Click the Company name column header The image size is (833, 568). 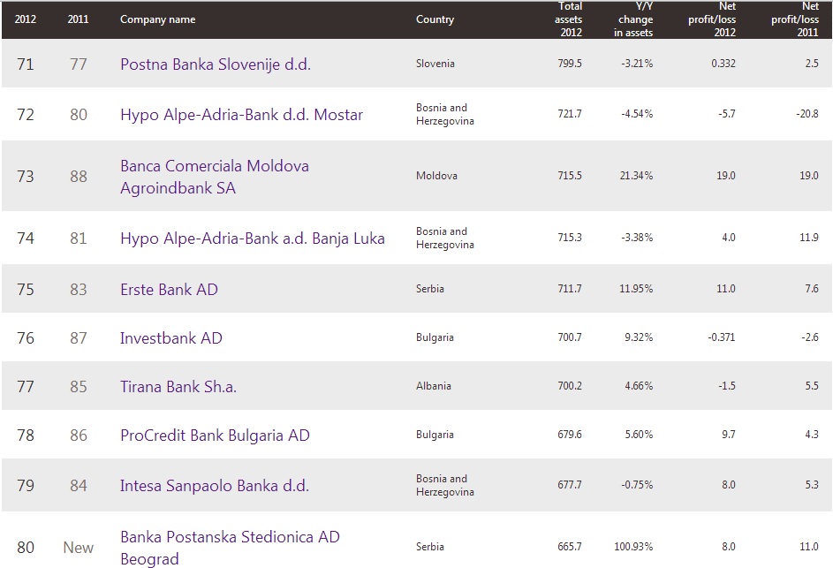click(158, 19)
